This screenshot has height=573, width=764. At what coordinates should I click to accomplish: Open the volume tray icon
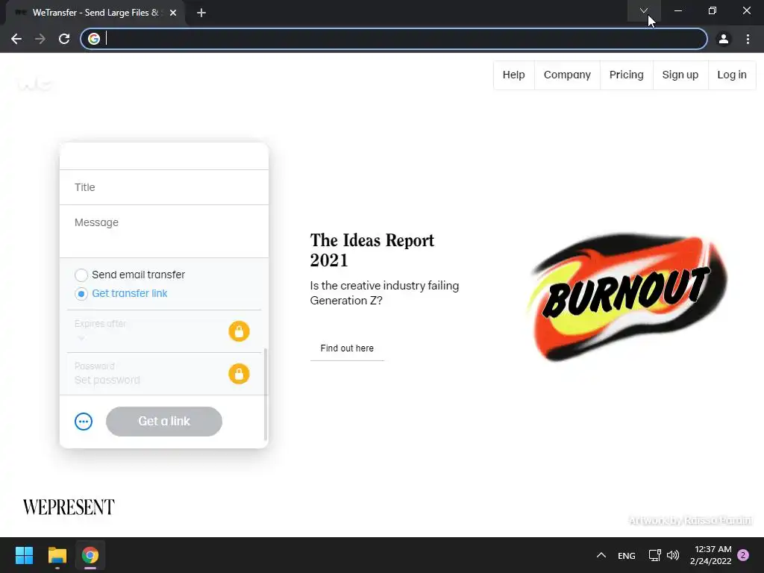pyautogui.click(x=673, y=555)
